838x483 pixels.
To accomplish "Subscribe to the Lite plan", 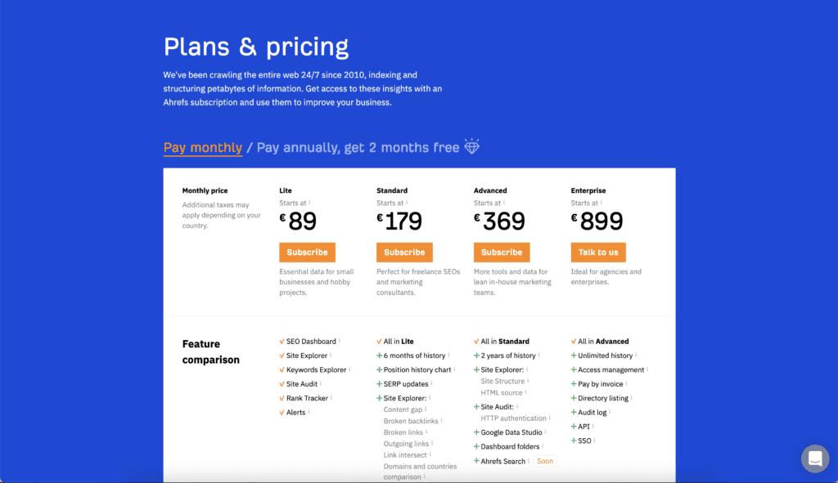I will click(x=307, y=253).
